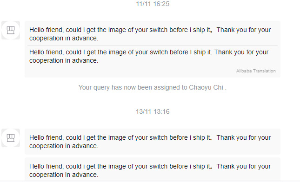The image size is (300, 182).
Task: Select the 11/11 16:25 timestamp
Action: point(153,4)
